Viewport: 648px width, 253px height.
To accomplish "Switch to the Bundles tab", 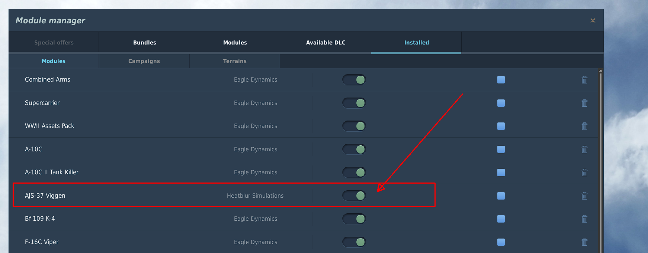I will (145, 43).
